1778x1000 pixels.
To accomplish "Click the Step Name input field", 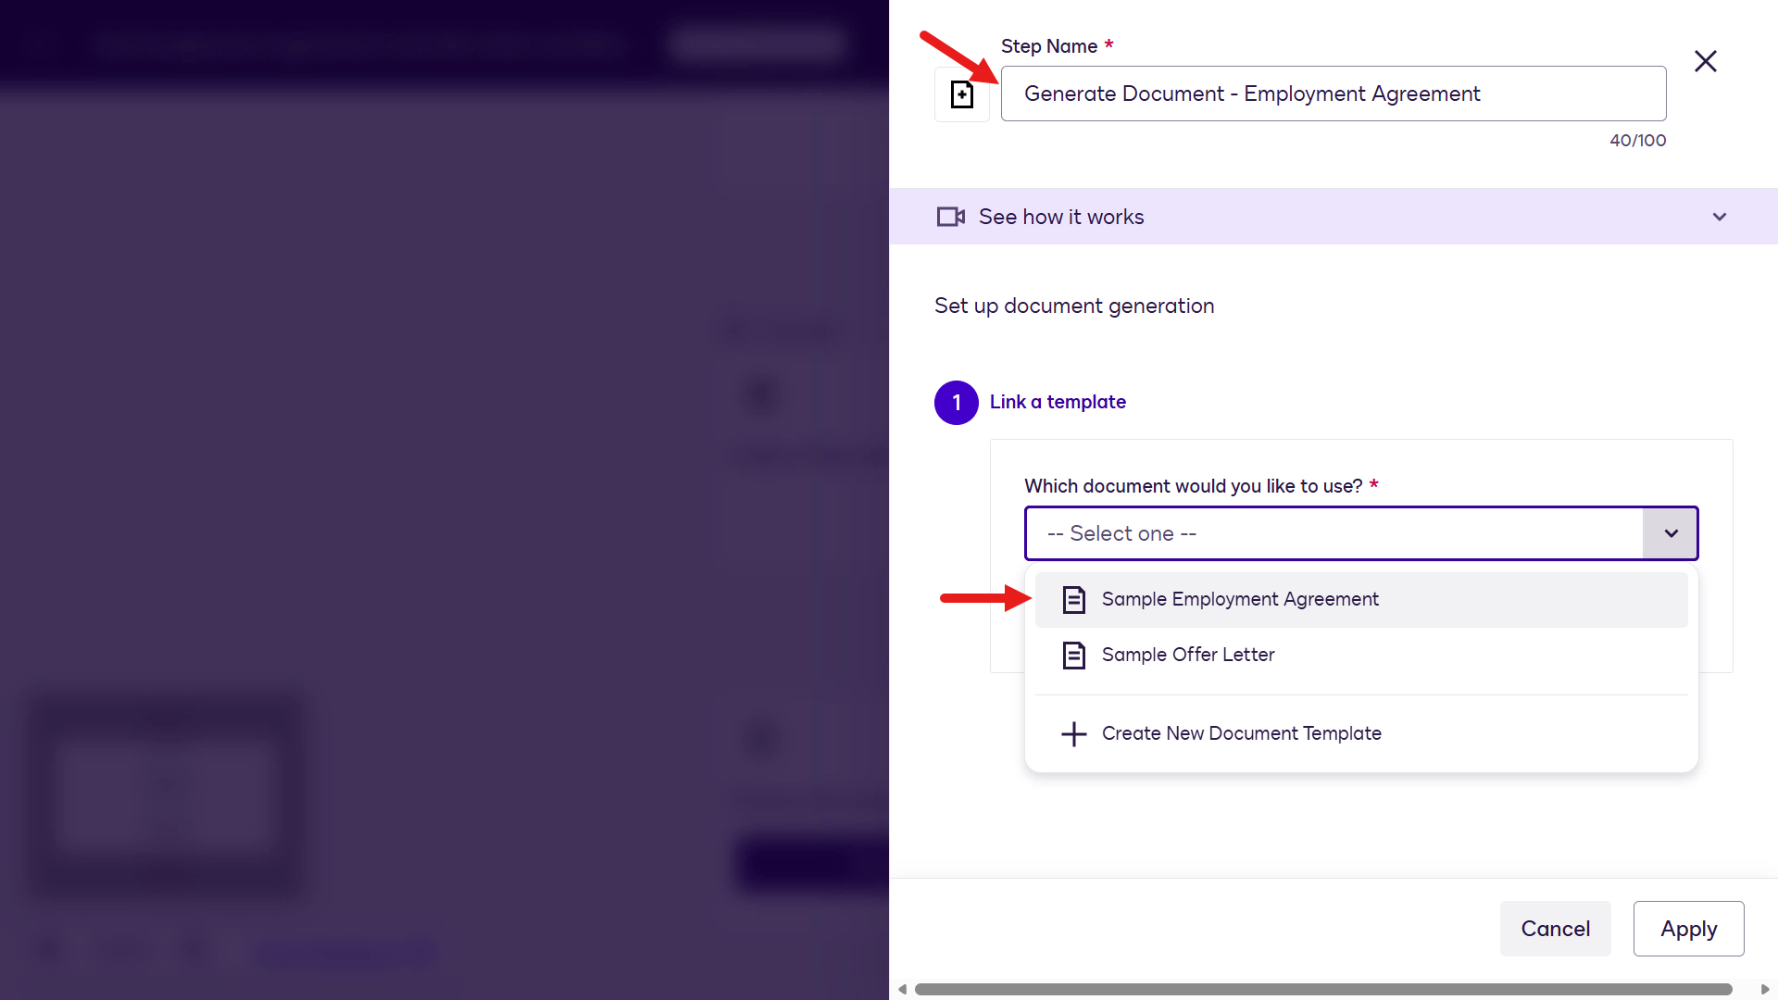I will point(1333,94).
